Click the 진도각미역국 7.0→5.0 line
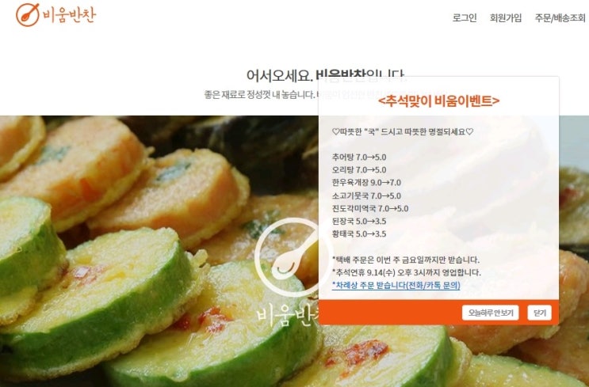Viewport: 589px width, 387px height. tap(370, 208)
